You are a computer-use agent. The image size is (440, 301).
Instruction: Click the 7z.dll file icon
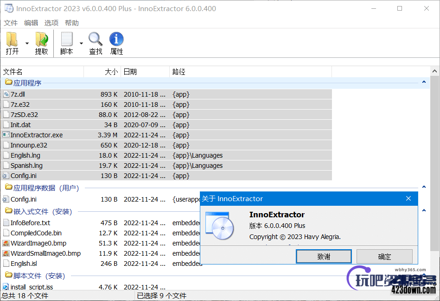tap(6, 94)
